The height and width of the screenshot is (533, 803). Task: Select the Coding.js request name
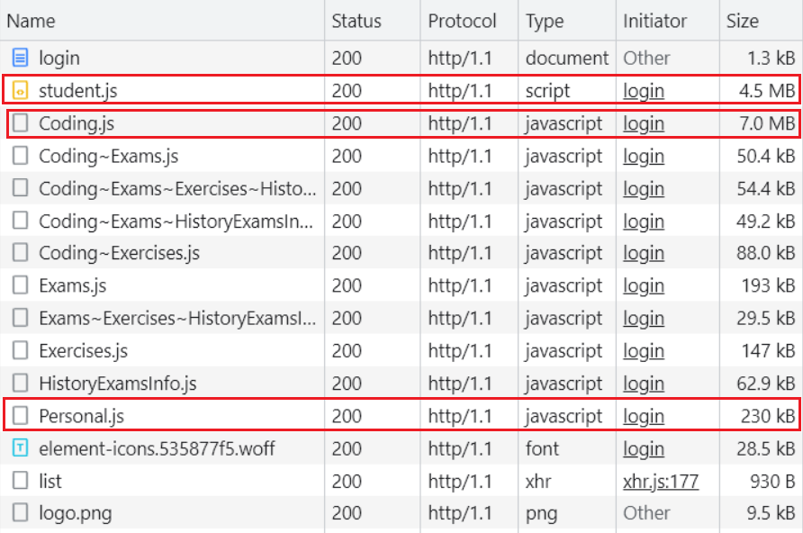click(x=77, y=123)
